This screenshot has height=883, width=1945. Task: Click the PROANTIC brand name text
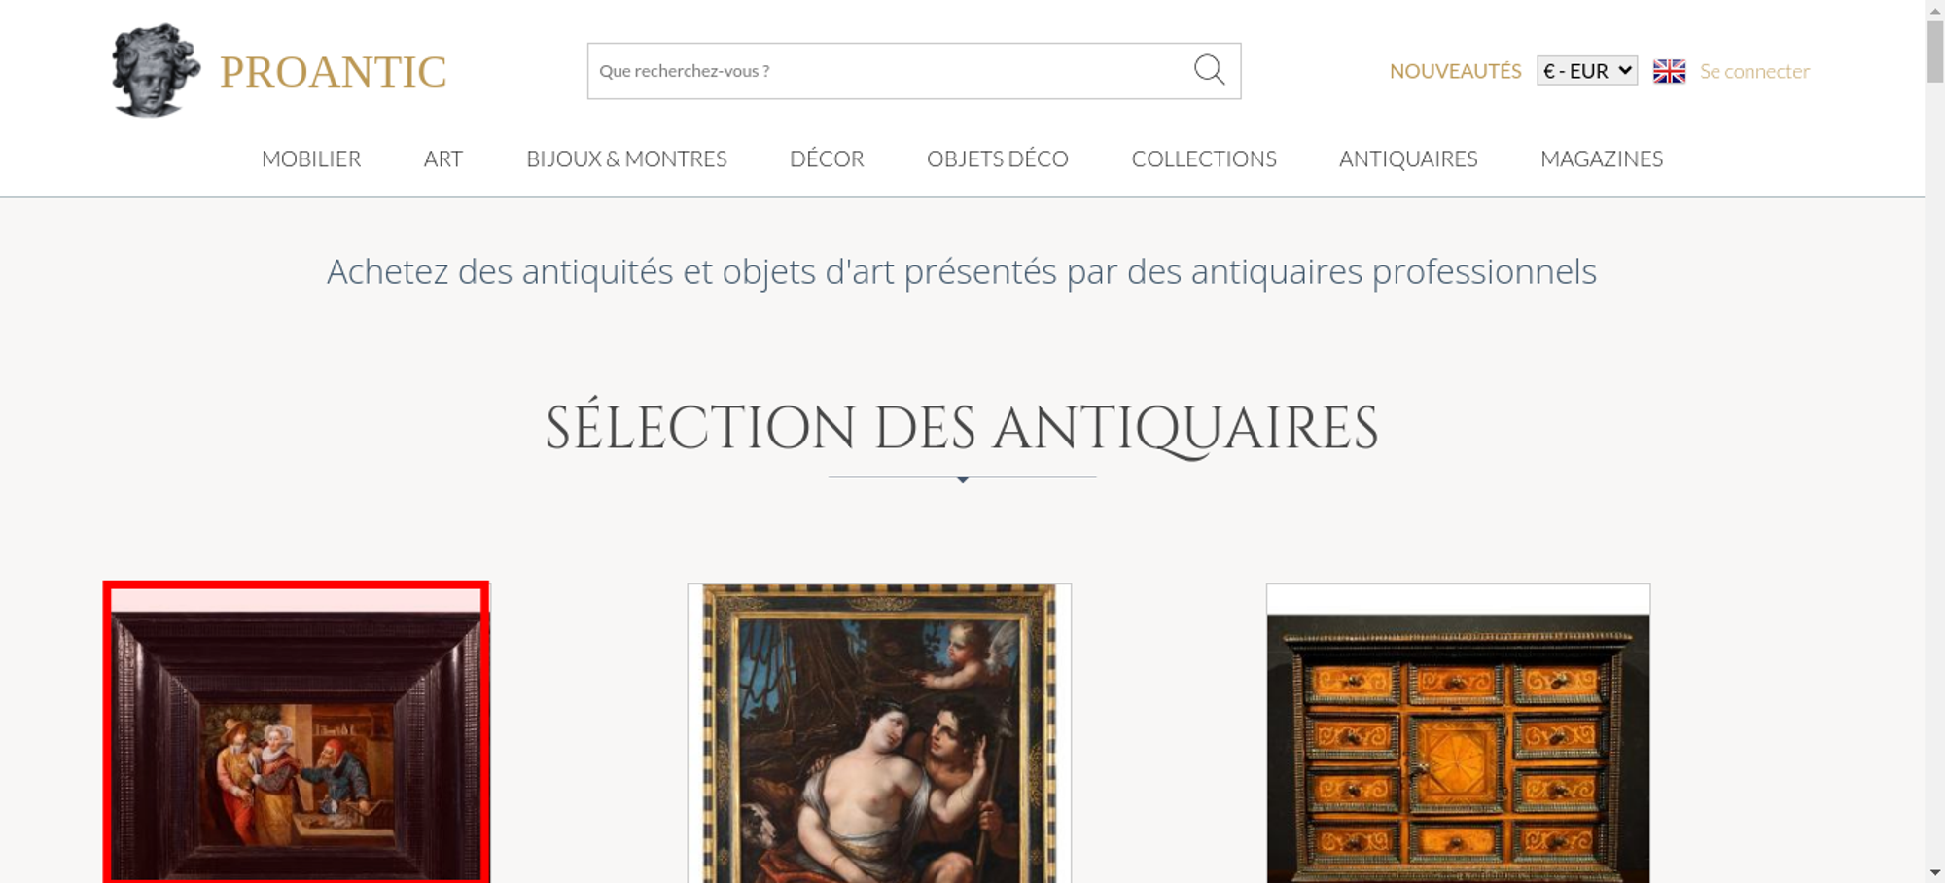tap(333, 72)
